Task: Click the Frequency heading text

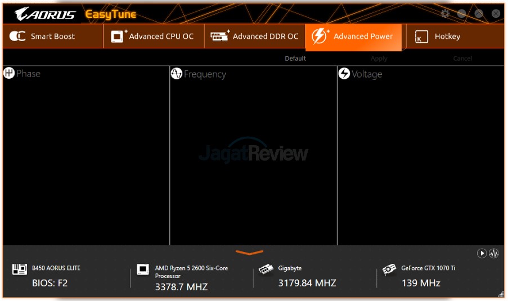Action: 205,74
